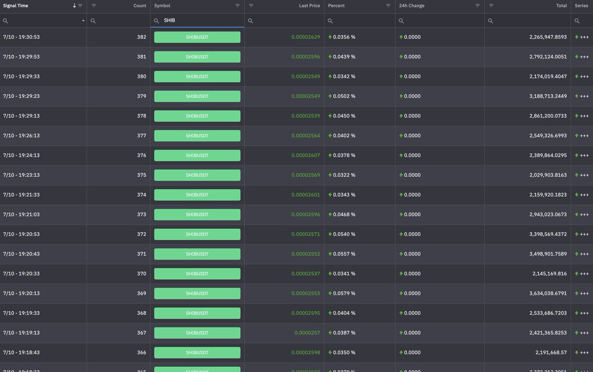Viewport: 593px width, 372px height.
Task: Click the SHIBUSDT button in row 368
Action: (197, 313)
